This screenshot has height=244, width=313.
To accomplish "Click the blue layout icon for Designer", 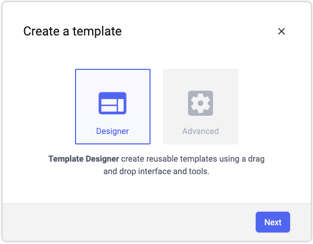I will click(x=112, y=103).
